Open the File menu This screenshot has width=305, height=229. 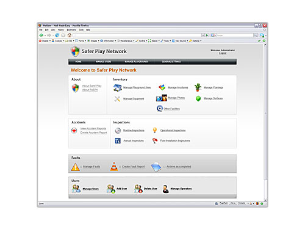click(41, 30)
